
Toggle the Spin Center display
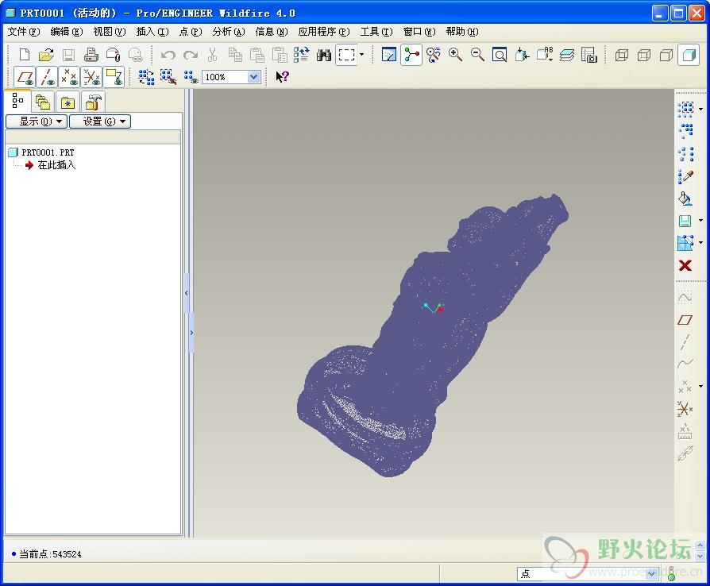[411, 55]
